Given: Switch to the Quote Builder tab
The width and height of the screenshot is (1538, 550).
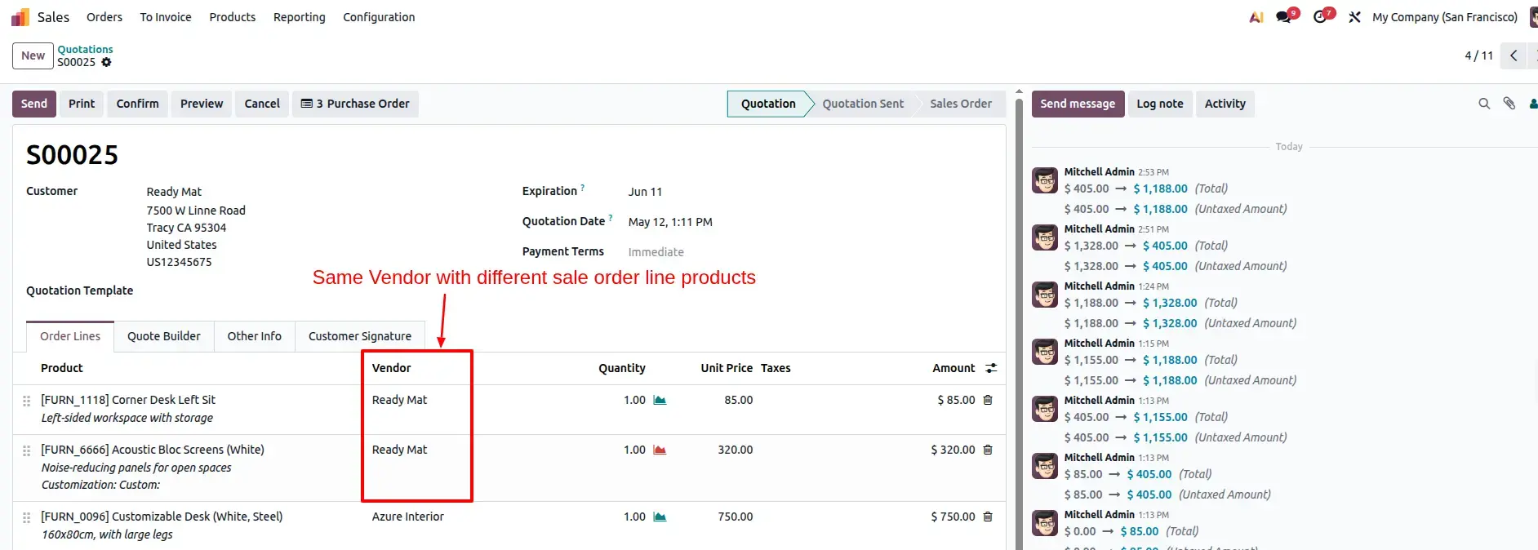Looking at the screenshot, I should 164,336.
